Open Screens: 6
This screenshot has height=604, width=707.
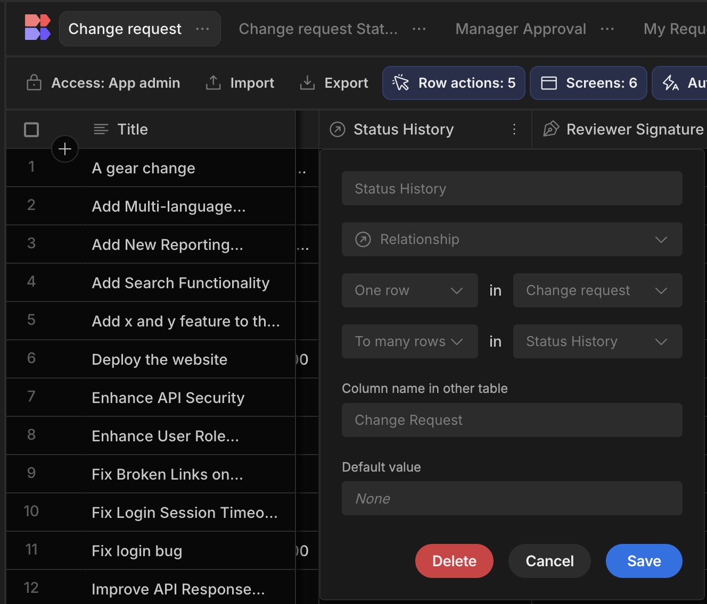pyautogui.click(x=589, y=83)
